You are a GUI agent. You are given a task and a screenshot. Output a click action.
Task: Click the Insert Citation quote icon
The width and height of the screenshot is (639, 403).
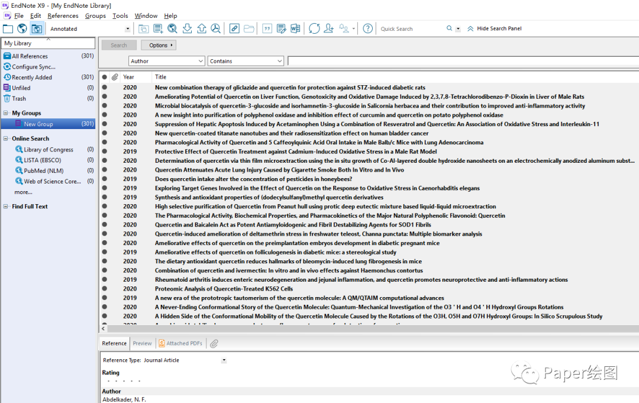click(267, 28)
